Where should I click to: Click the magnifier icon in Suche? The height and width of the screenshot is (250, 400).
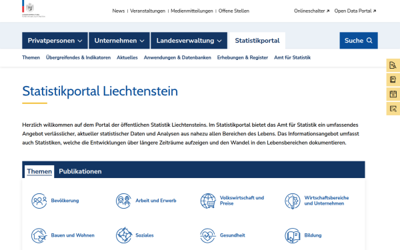pyautogui.click(x=369, y=40)
